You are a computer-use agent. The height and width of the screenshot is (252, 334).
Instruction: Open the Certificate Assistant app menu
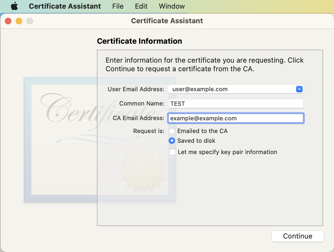coord(65,6)
